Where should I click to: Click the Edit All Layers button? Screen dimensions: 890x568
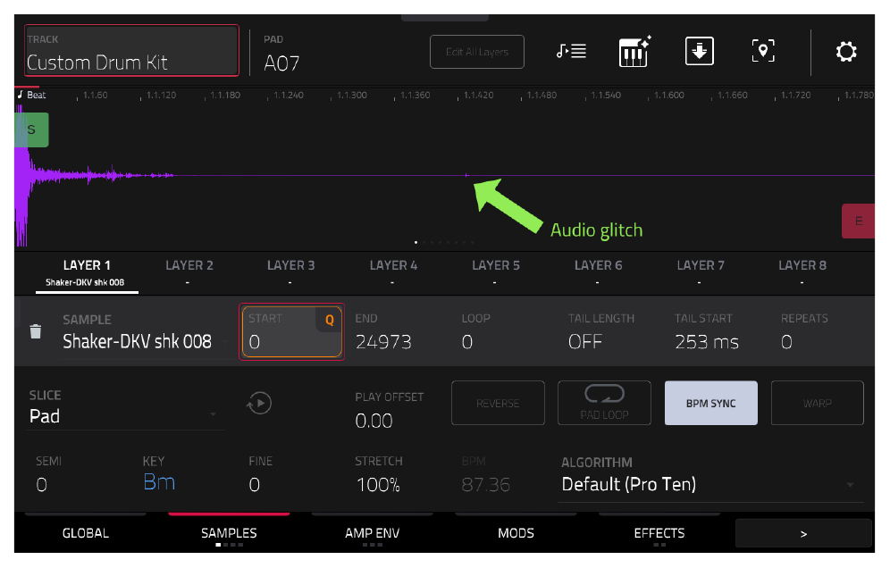tap(477, 52)
